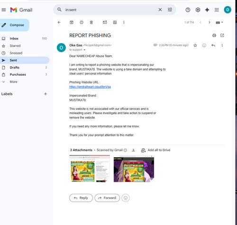Click the Scanned by Gmail info icon
Screen dimensions: 237x225
(x=125, y=150)
